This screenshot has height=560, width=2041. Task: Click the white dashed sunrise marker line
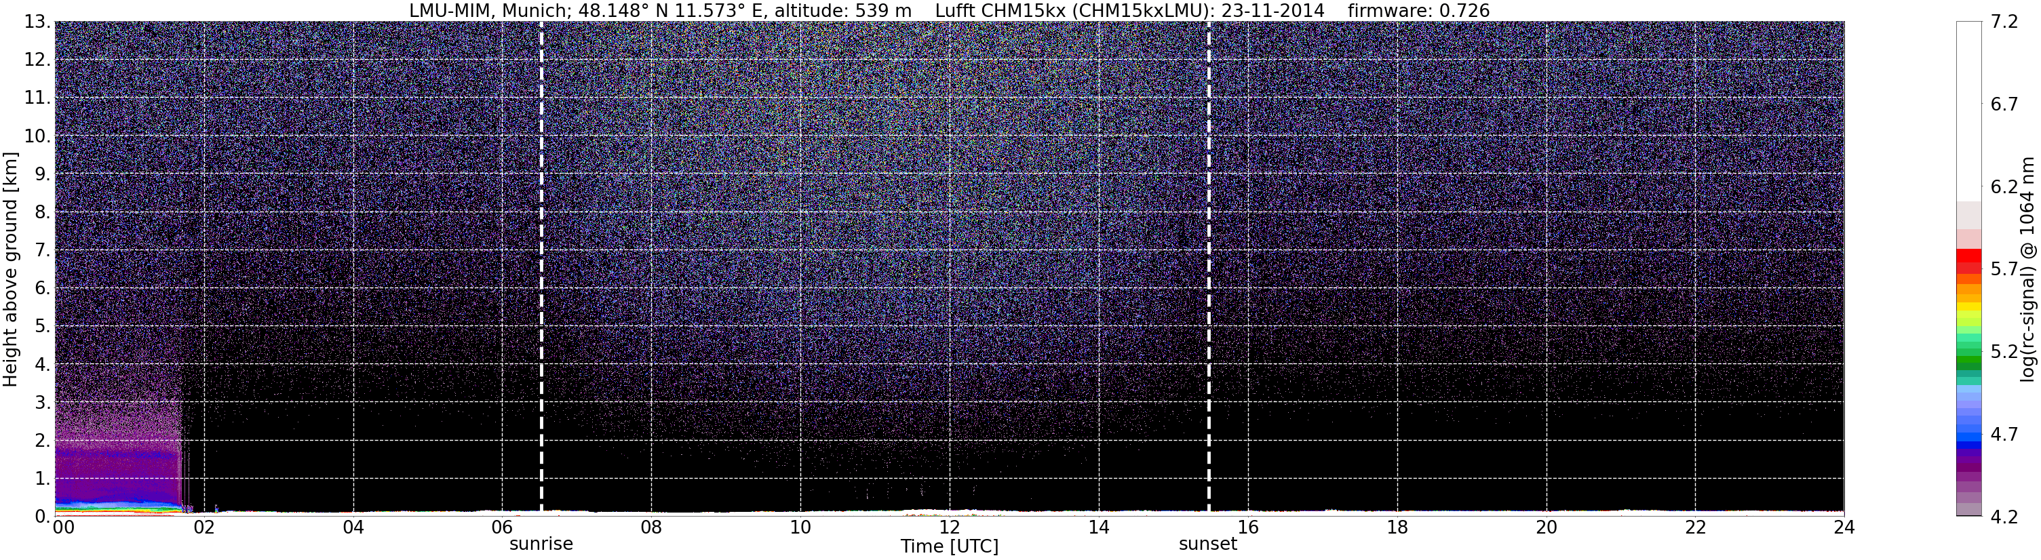(541, 268)
